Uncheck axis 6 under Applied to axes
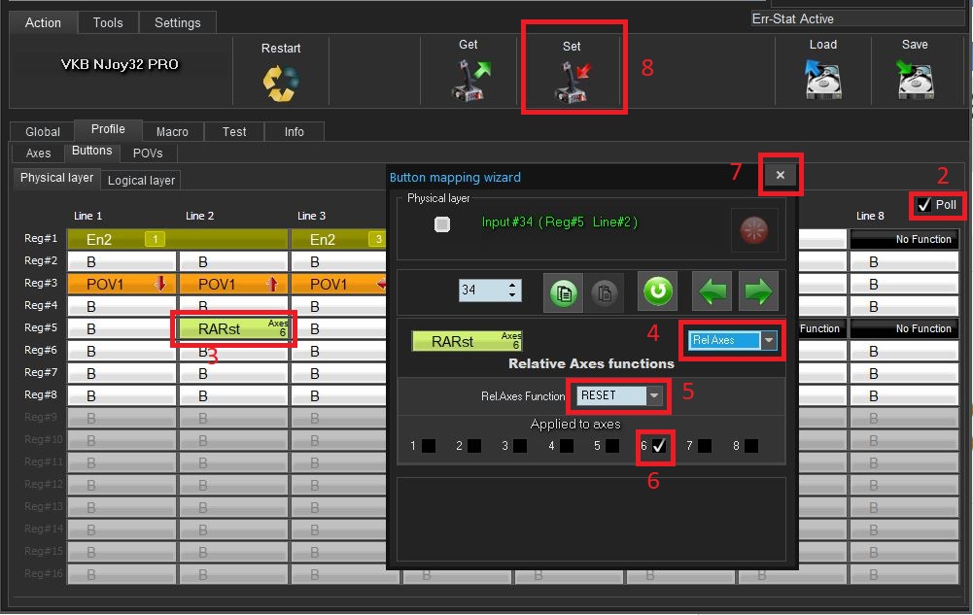This screenshot has width=973, height=615. tap(659, 446)
